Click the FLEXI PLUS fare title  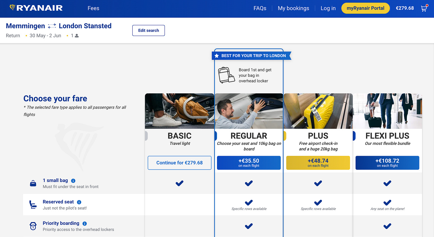click(387, 136)
